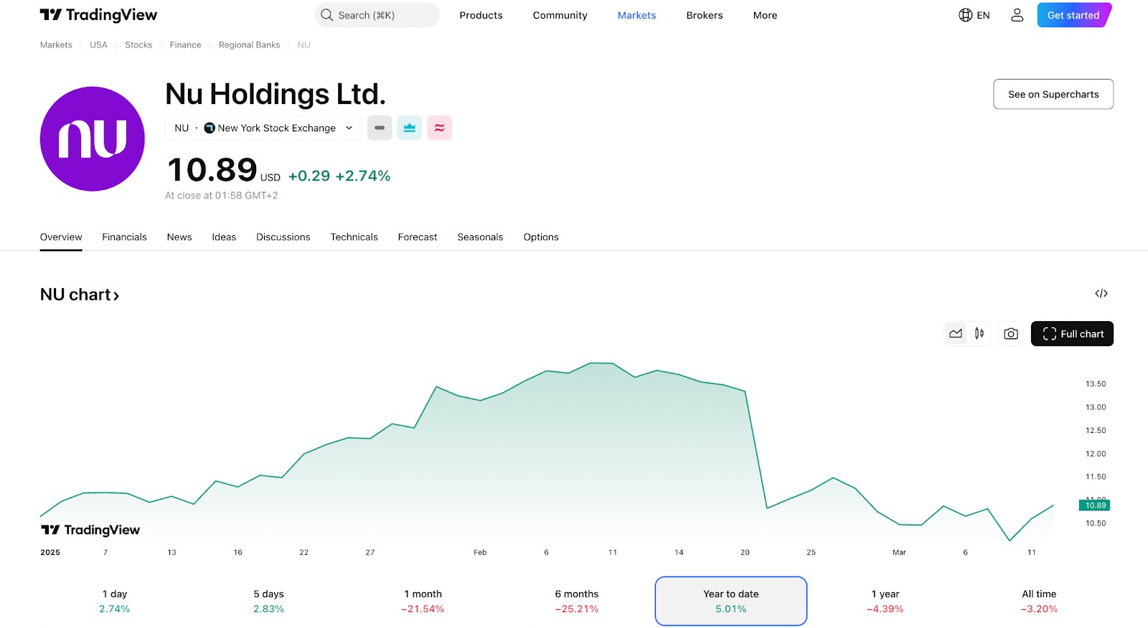Click the purple Nu Holdings logo
This screenshot has width=1148, height=628.
click(x=93, y=139)
